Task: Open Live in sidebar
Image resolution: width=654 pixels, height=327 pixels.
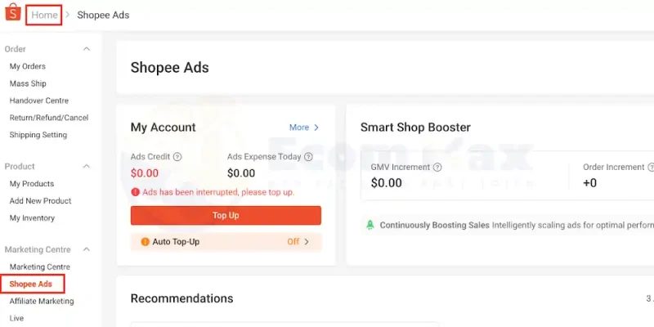Action: tap(16, 318)
